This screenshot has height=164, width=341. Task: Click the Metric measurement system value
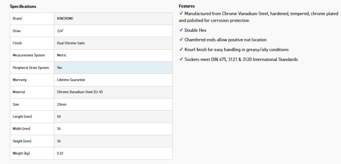[62, 55]
